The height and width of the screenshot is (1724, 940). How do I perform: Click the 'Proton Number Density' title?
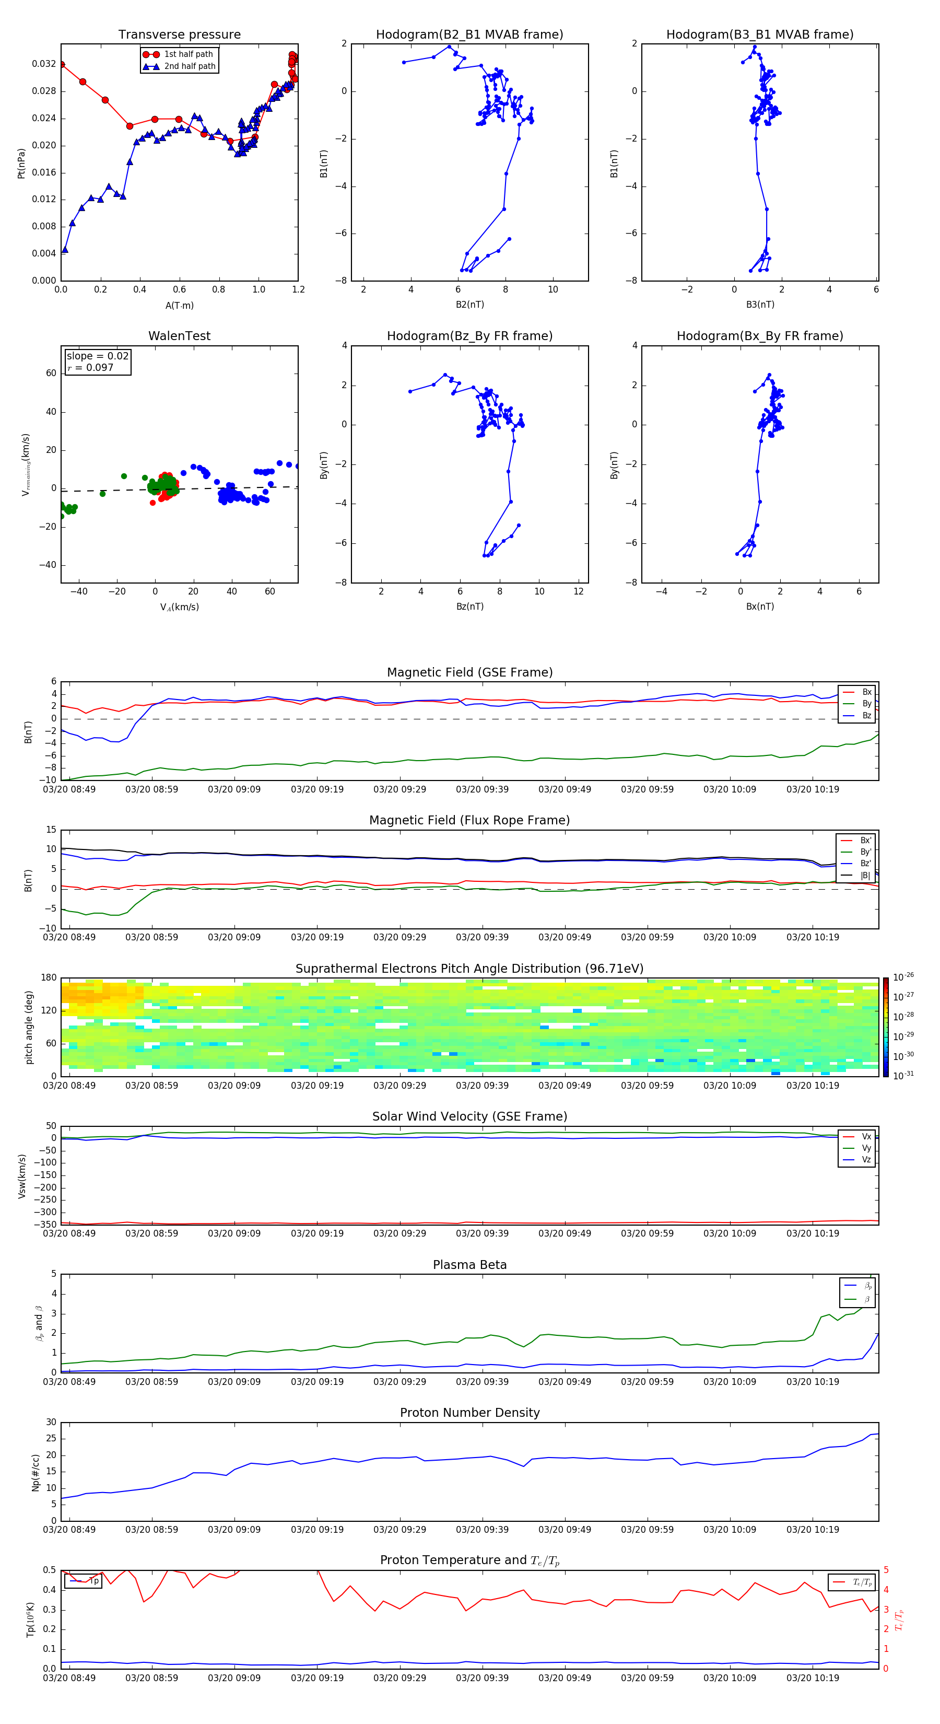(x=469, y=1413)
